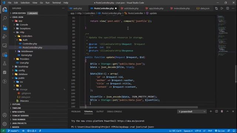This screenshot has width=237, height=133.
Task: Open the File menu
Action: click(10, 3)
